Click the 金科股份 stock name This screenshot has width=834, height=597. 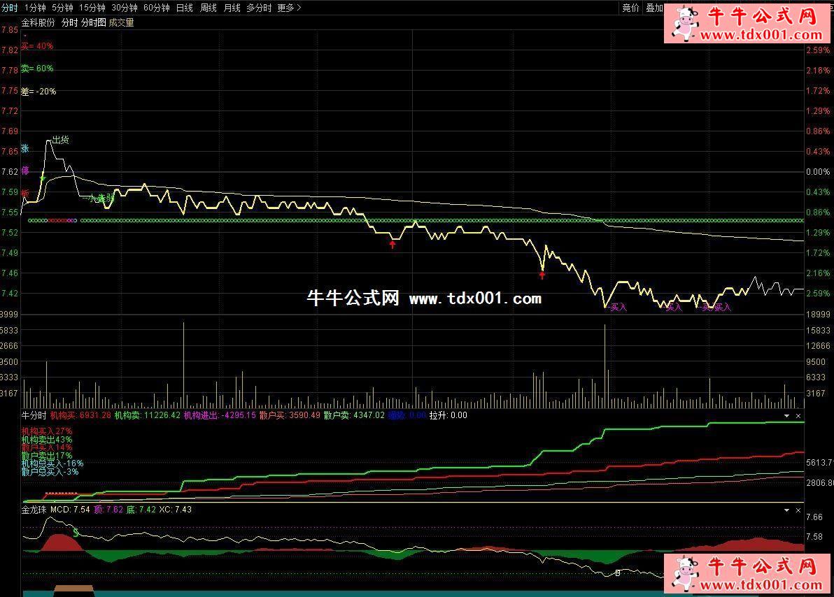[x=38, y=22]
